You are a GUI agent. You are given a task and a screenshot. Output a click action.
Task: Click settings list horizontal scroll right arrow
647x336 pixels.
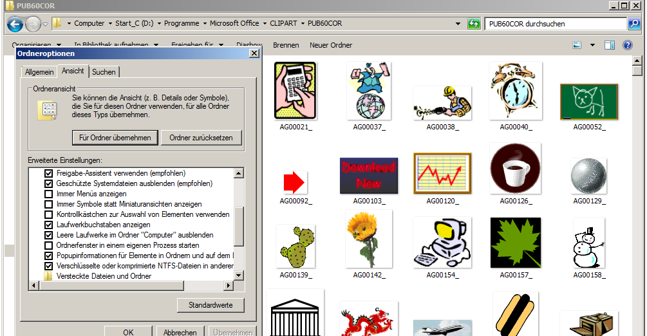coord(228,285)
